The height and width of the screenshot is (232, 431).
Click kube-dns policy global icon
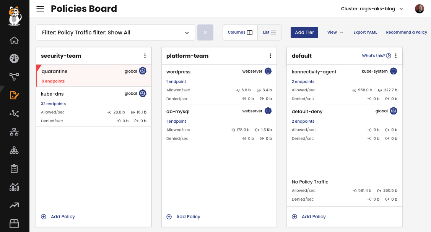click(x=143, y=93)
